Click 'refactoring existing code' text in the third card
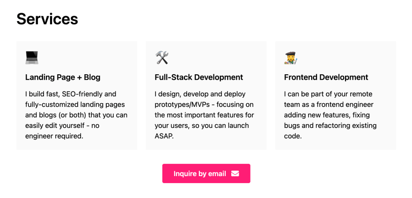 (x=330, y=131)
